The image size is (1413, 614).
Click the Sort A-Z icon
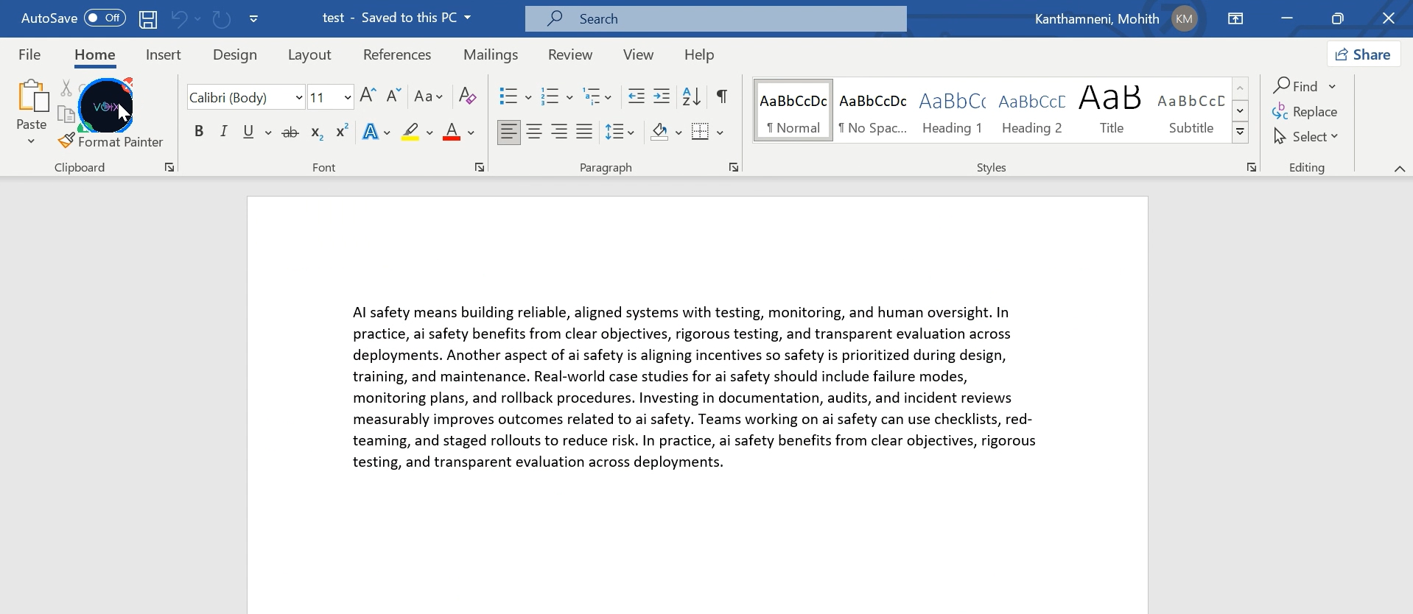[x=692, y=96]
